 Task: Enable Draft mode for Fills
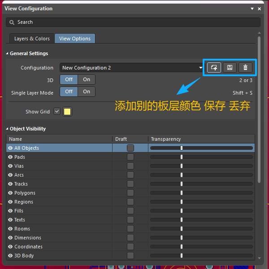coord(130,211)
